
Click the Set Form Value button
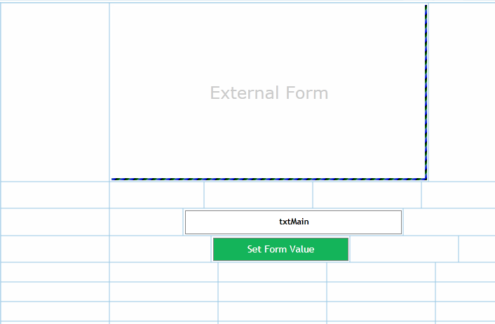(x=280, y=249)
